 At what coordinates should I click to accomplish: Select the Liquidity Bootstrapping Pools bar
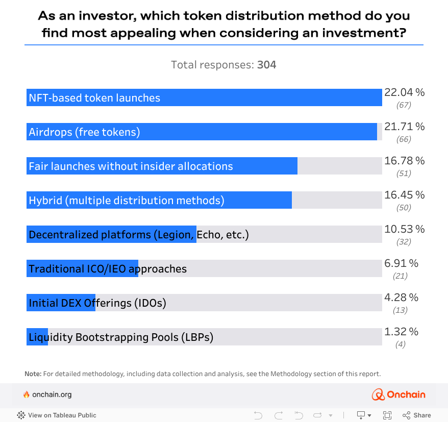[x=37, y=337]
